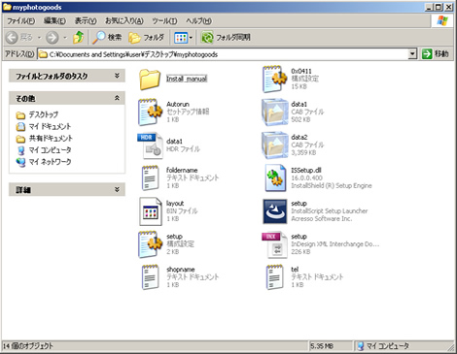
Task: Toggle the Folders (フォルダ) pane button
Action: (x=147, y=38)
